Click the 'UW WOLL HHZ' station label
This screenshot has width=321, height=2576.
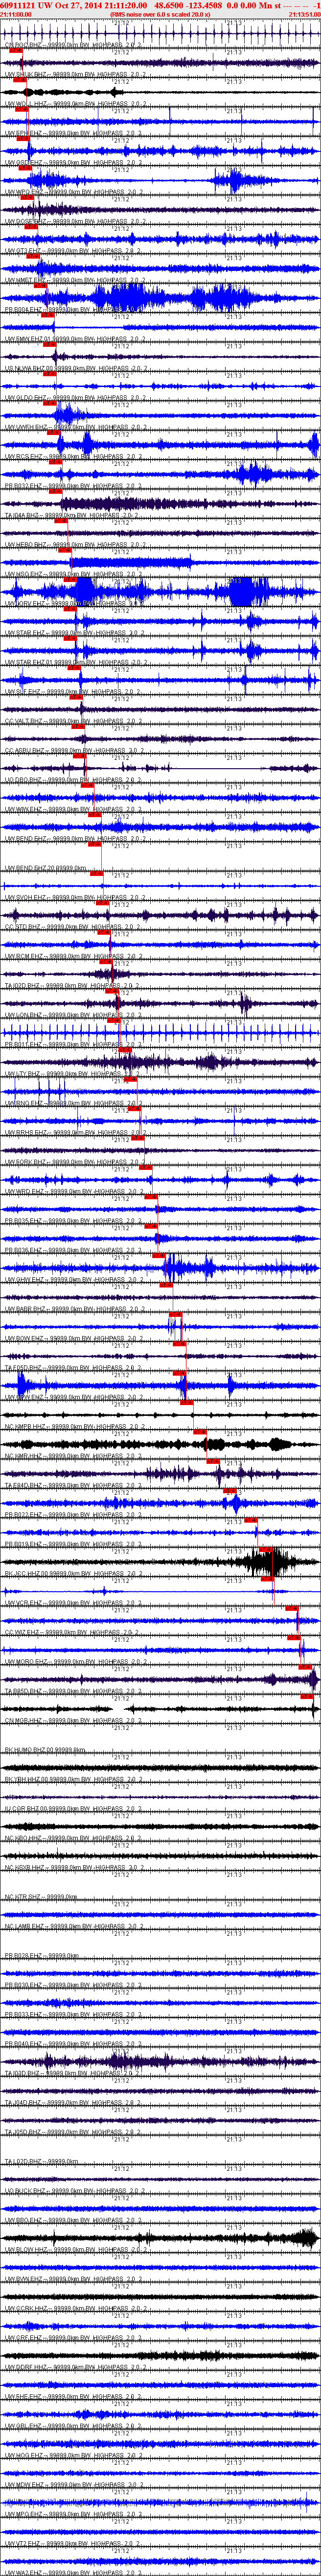[25, 104]
